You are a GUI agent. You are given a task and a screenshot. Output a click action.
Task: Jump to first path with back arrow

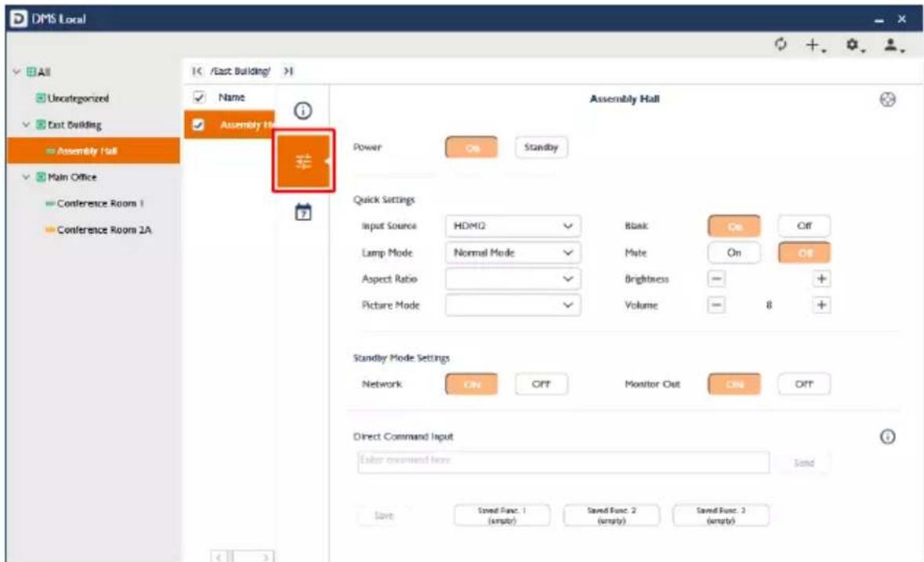[x=197, y=71]
